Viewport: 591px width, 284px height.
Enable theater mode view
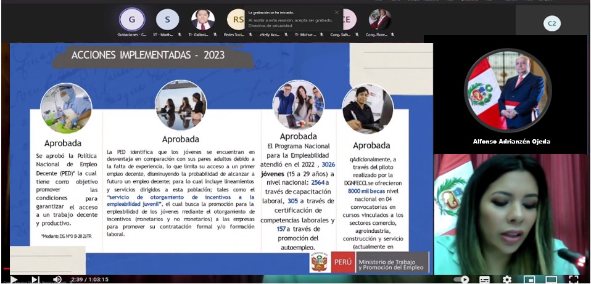click(551, 279)
